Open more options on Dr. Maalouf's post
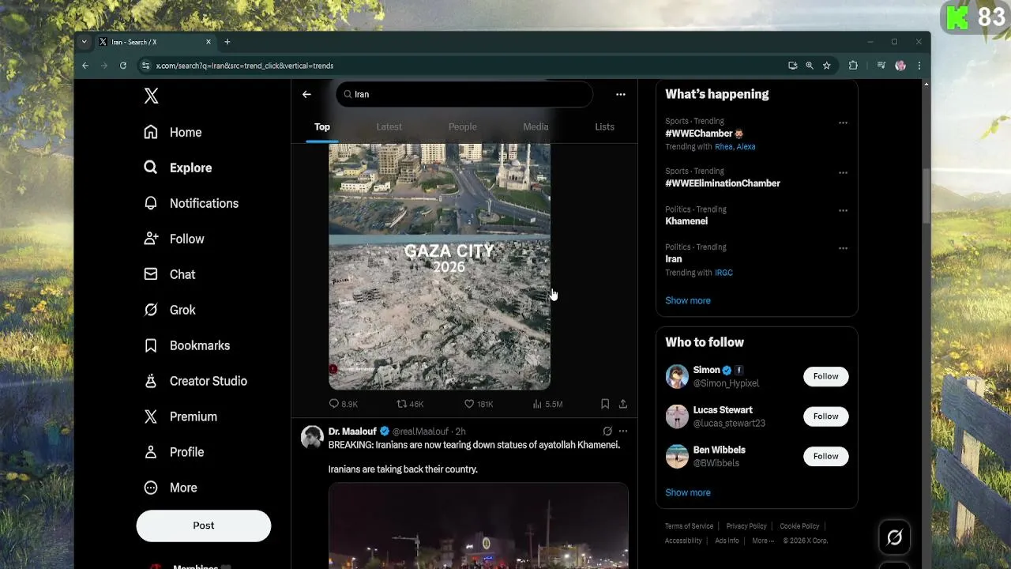This screenshot has width=1011, height=569. click(623, 431)
